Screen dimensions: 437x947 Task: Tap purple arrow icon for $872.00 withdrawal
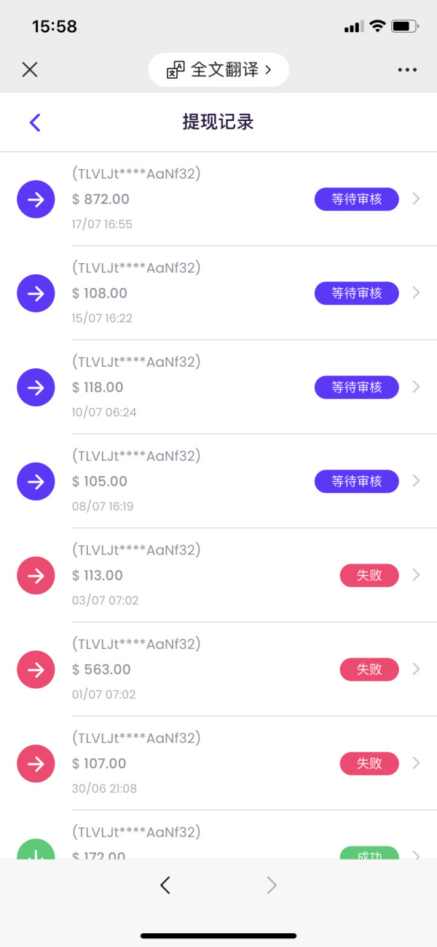tap(36, 199)
